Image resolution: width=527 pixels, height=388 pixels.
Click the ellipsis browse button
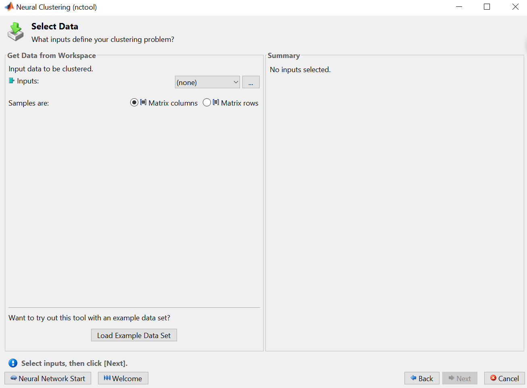[x=251, y=82]
